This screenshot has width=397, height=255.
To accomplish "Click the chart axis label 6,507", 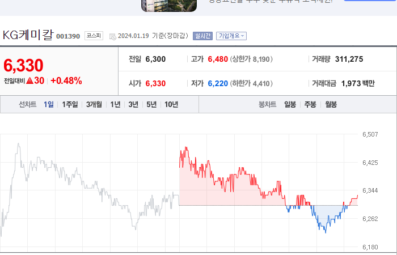I will click(370, 134).
